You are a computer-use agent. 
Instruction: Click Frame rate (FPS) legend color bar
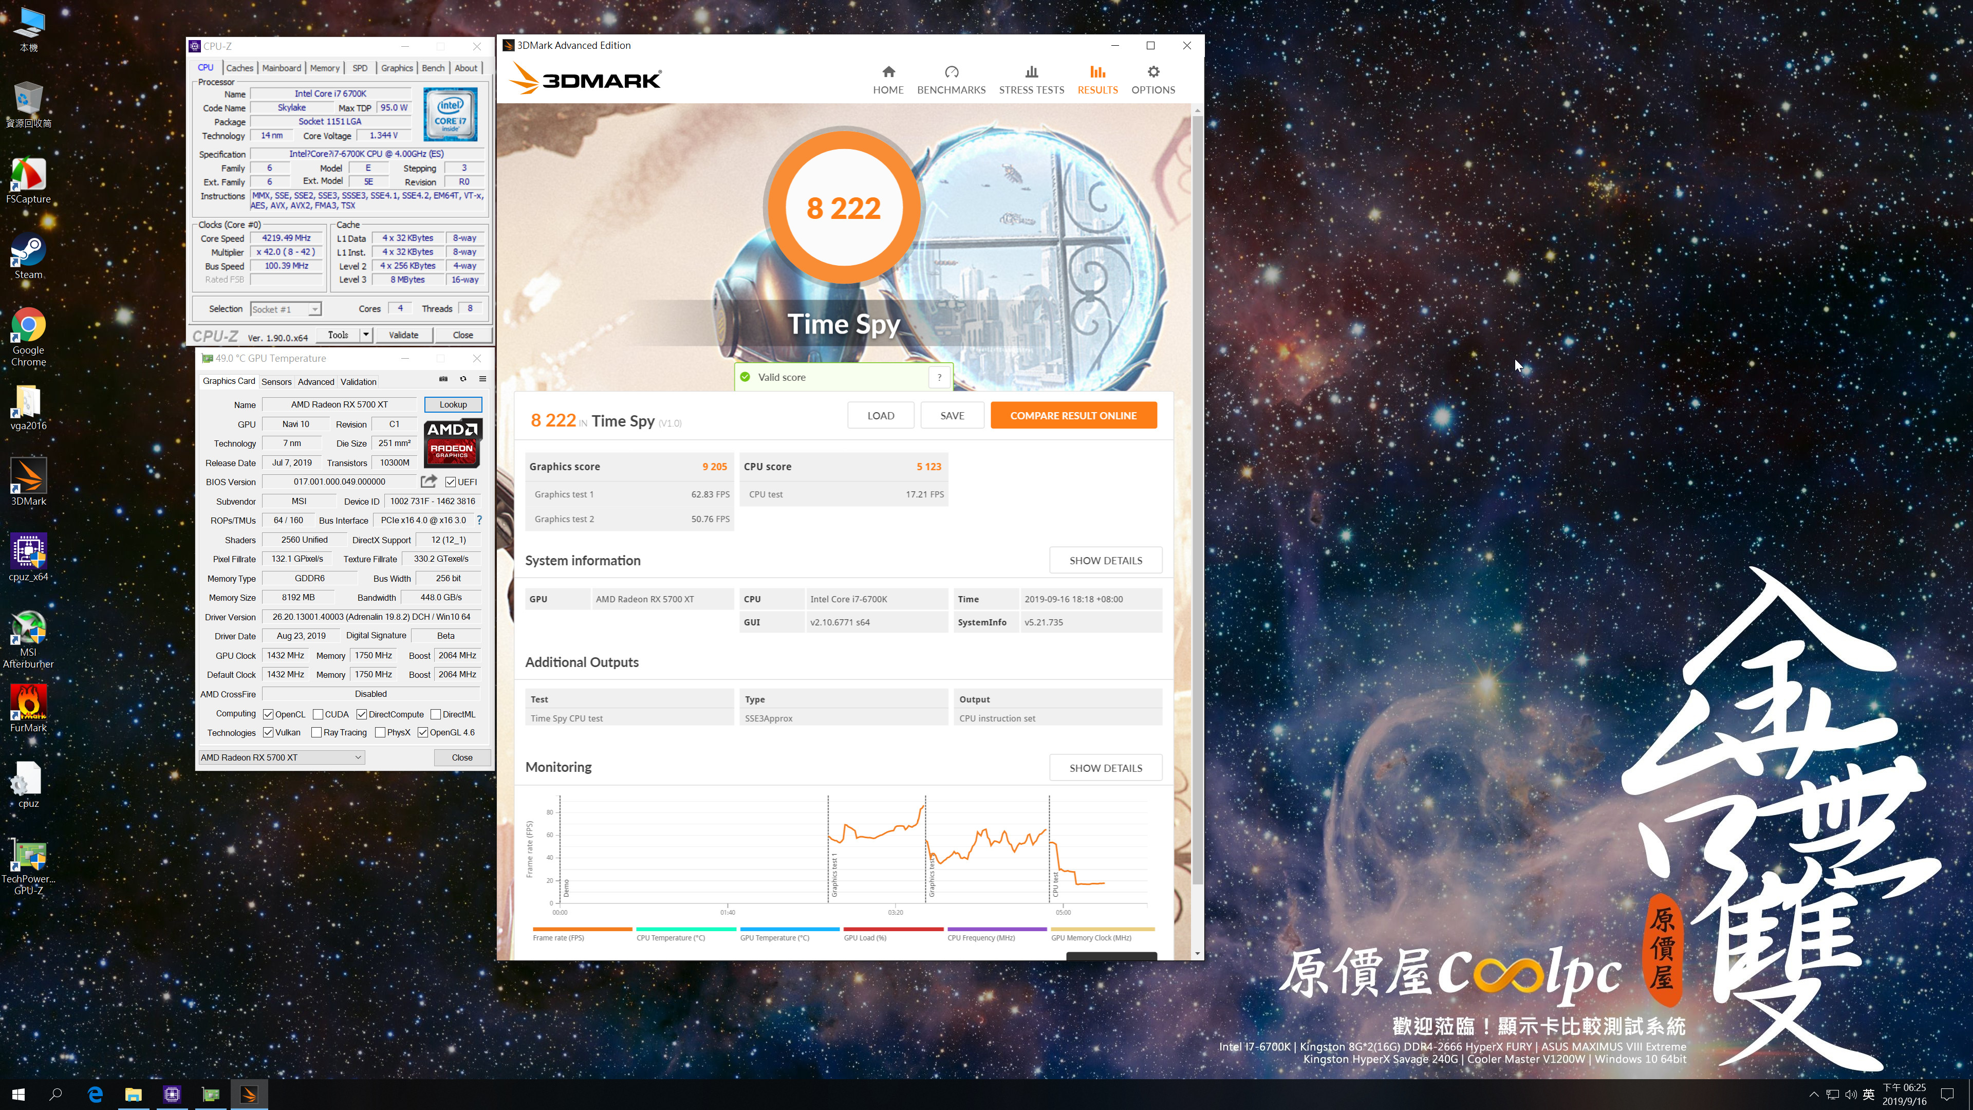[x=582, y=929]
